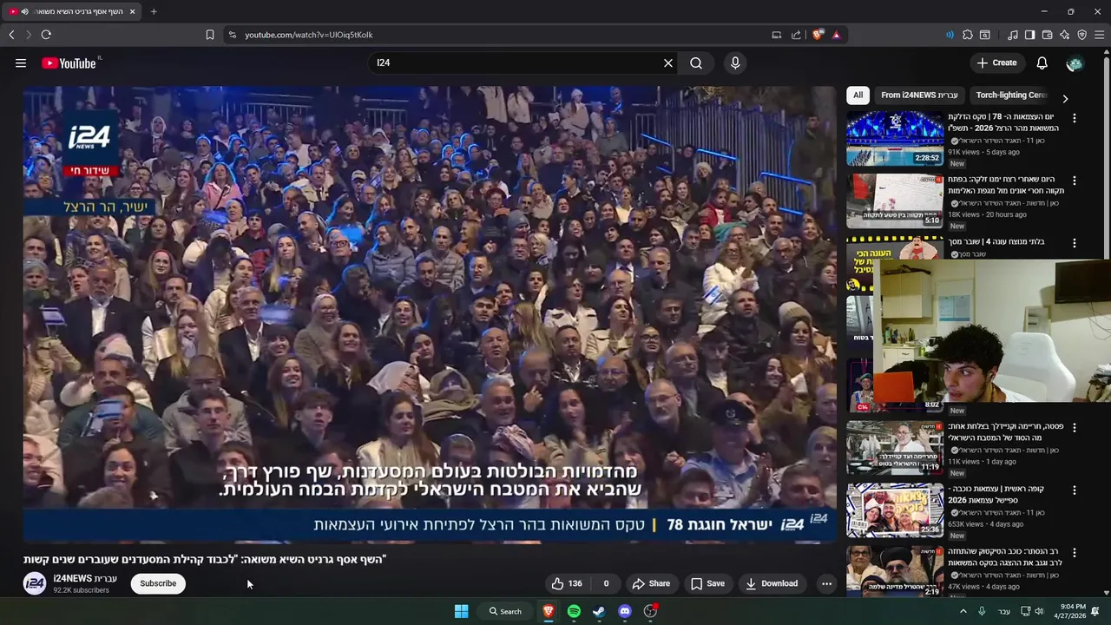Like the video with thumbs up
The height and width of the screenshot is (625, 1111).
pyautogui.click(x=567, y=583)
